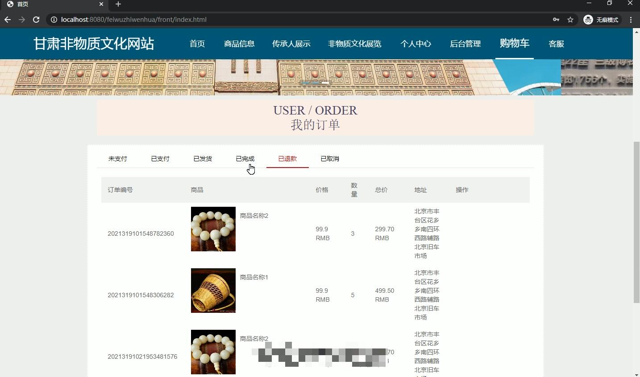Screen dimensions: 640x377
Task: Click the incognito mode badge icon
Action: (x=588, y=20)
